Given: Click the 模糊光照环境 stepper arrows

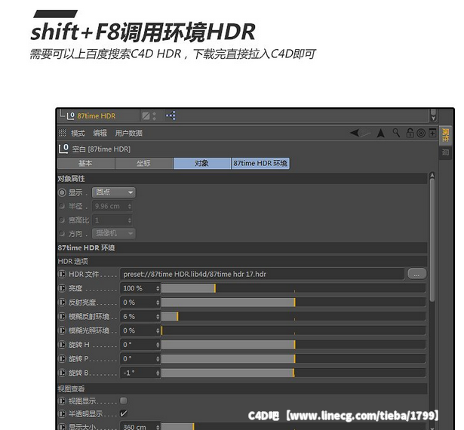Looking at the screenshot, I should pyautogui.click(x=158, y=330).
